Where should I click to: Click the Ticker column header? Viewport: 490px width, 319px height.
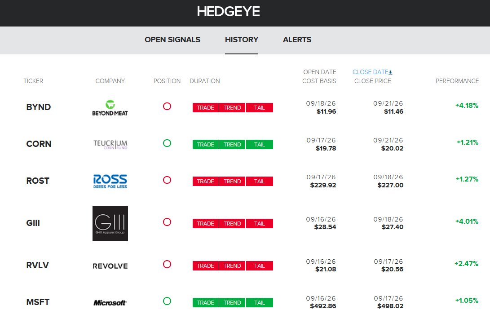33,81
